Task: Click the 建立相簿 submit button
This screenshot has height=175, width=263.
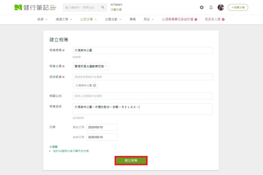Action: tap(131, 161)
